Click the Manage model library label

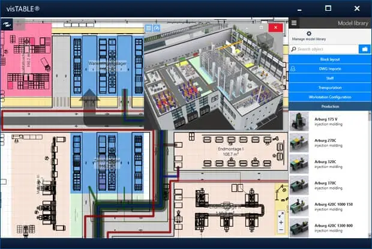309,39
